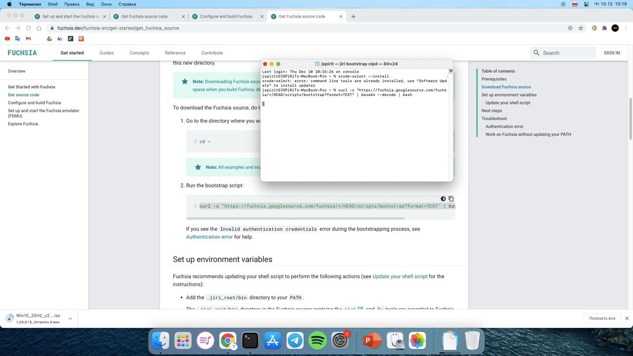Open the Справка menu
633x356 pixels.
(127, 4)
